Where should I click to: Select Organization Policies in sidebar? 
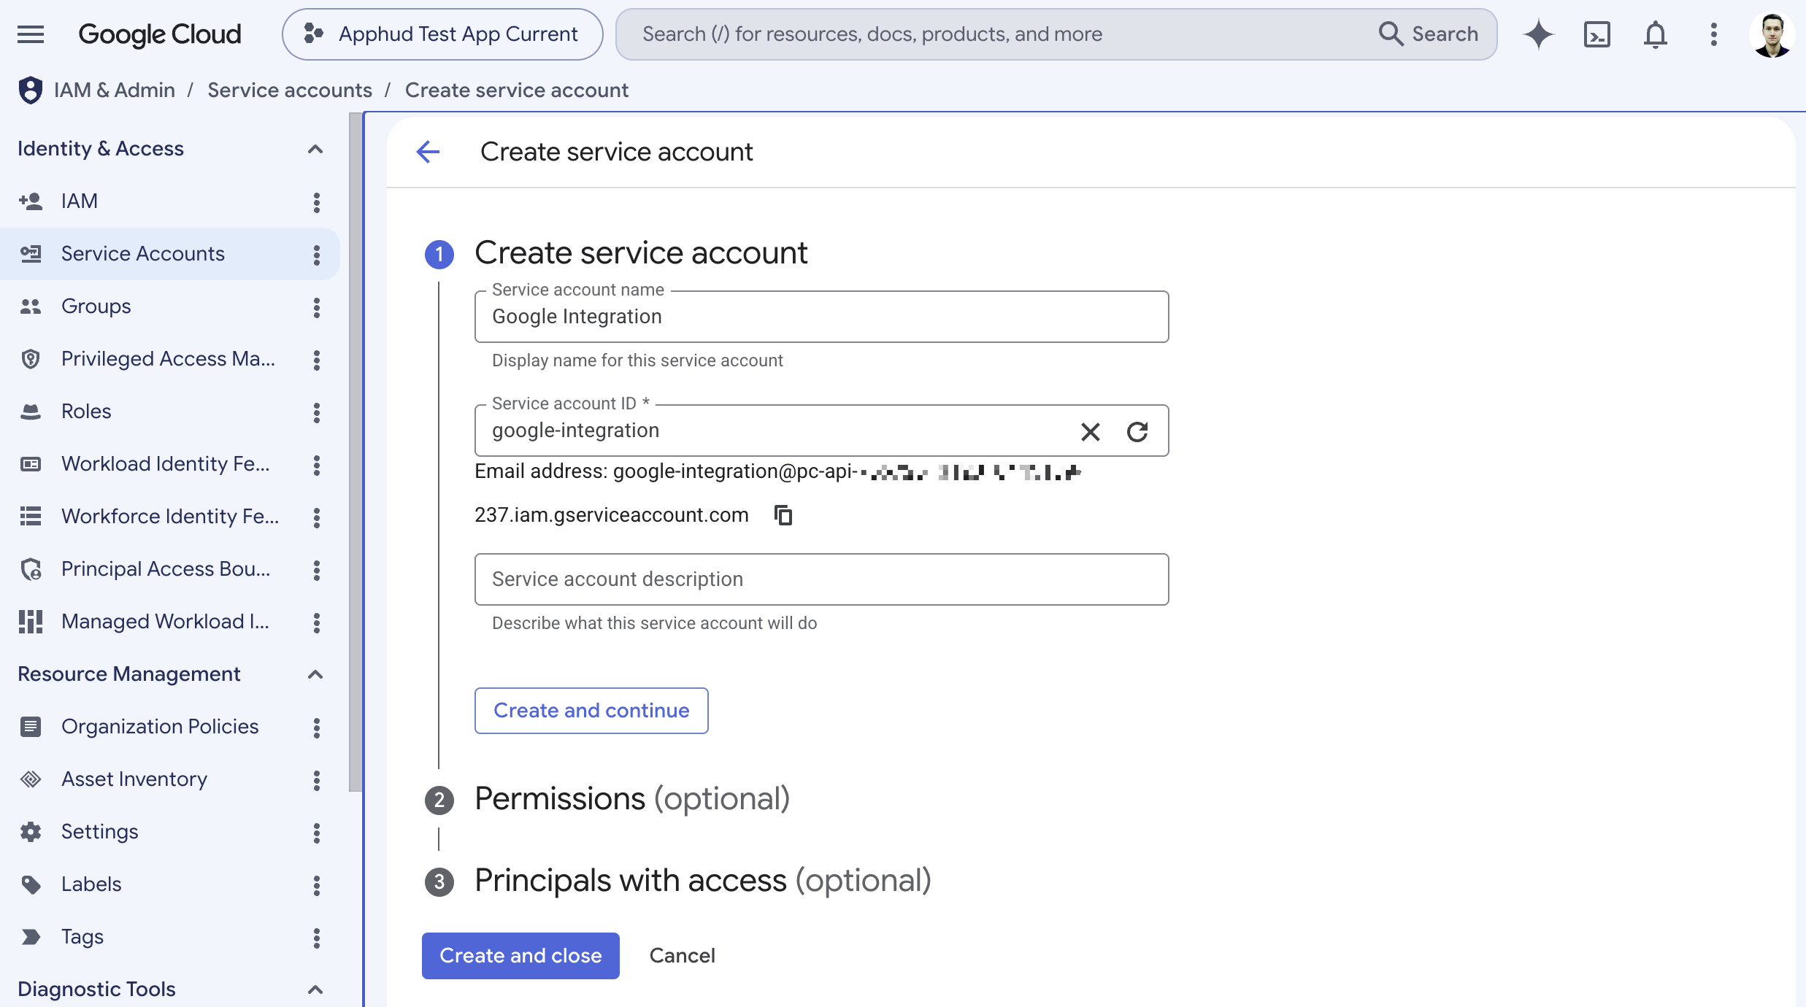[160, 727]
